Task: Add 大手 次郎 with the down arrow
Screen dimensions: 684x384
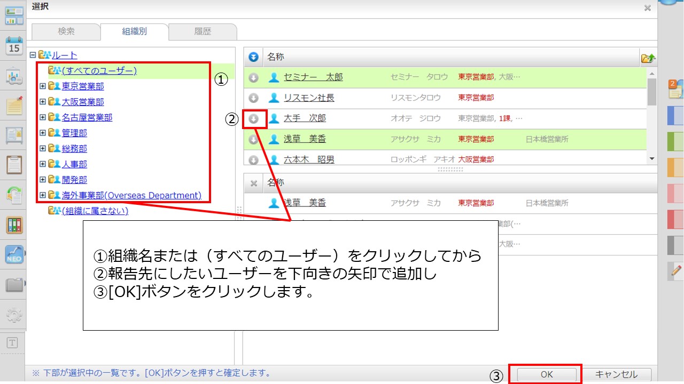Action: tap(254, 119)
